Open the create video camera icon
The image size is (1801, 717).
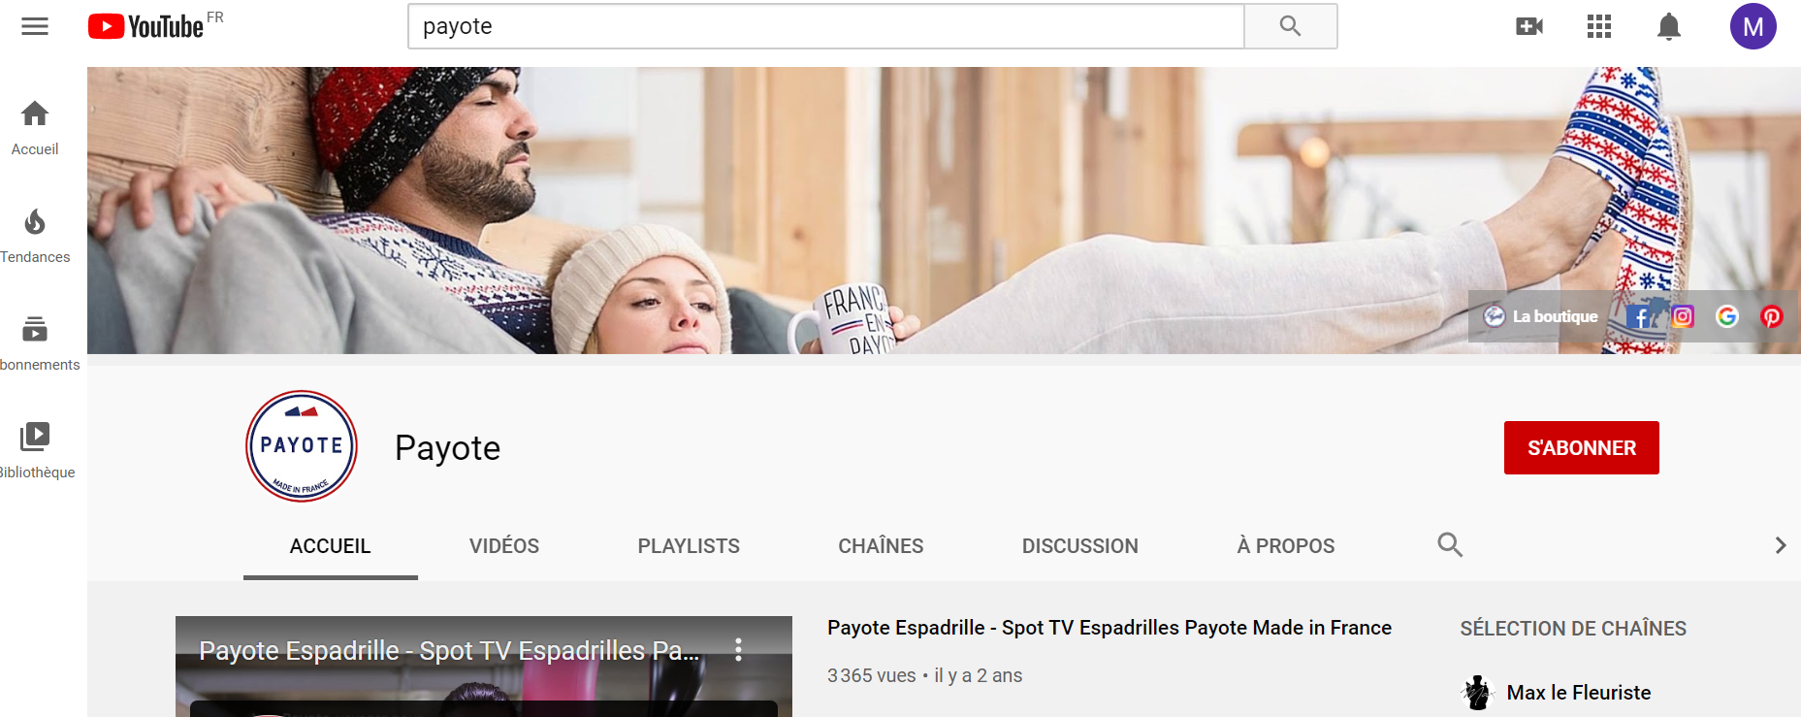point(1529,26)
